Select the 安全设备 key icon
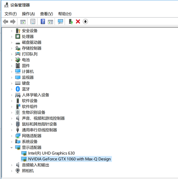 point(18,31)
